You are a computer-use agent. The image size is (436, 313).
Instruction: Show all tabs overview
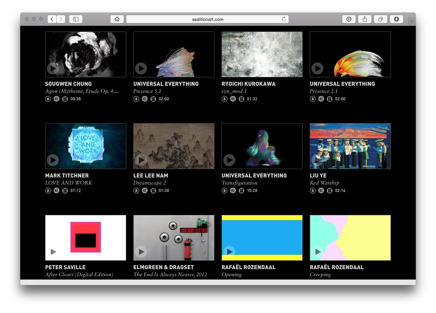click(380, 19)
